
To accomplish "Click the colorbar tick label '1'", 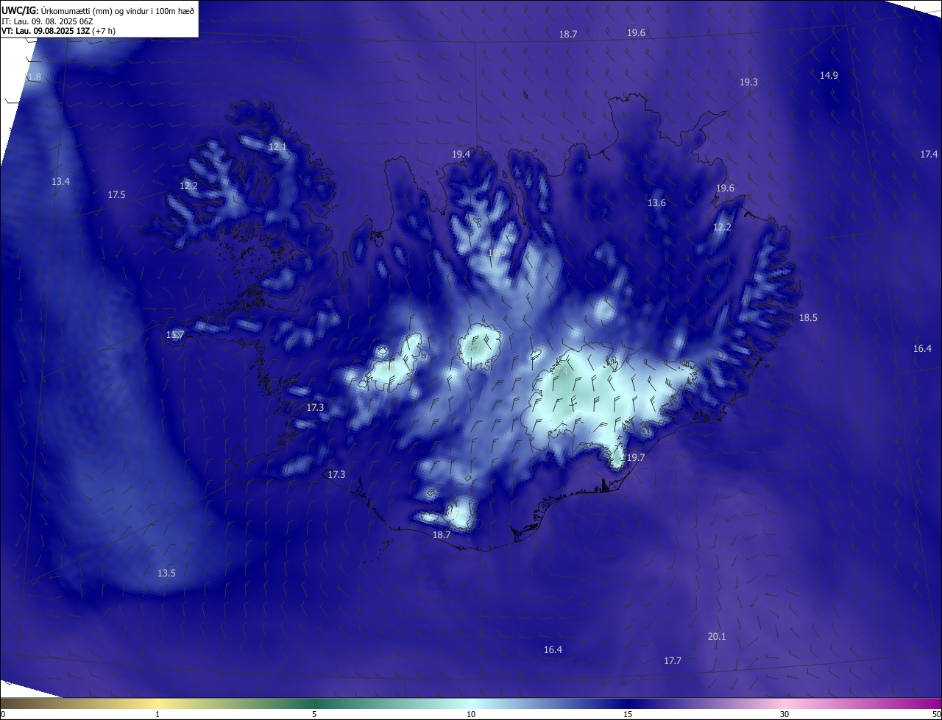I will 158,714.
